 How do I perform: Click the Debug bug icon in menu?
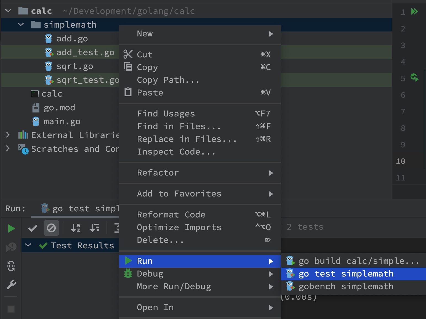pos(128,273)
